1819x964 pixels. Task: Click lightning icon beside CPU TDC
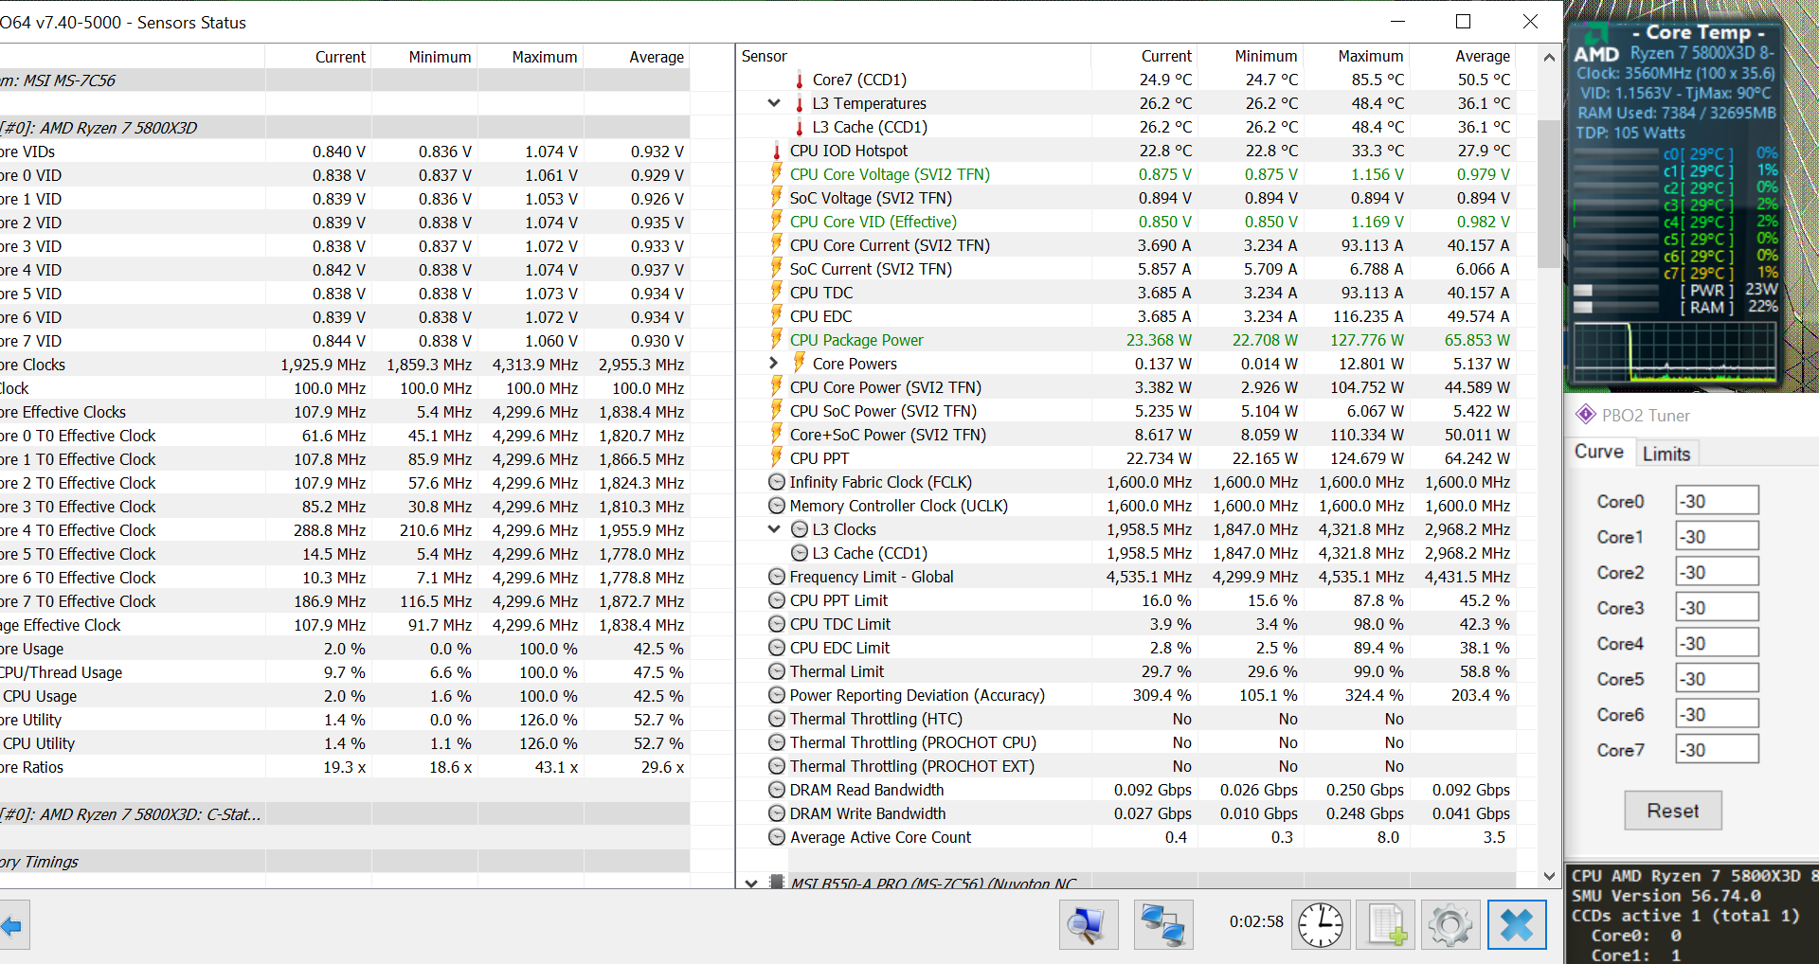(x=777, y=292)
